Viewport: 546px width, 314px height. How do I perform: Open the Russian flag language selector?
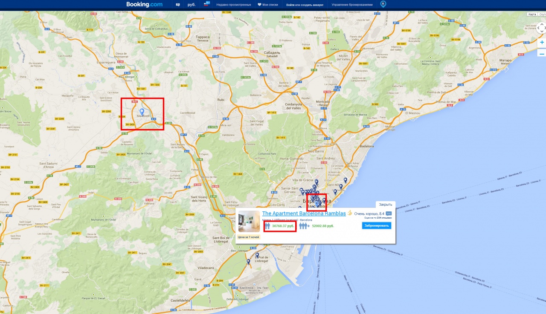207,3
